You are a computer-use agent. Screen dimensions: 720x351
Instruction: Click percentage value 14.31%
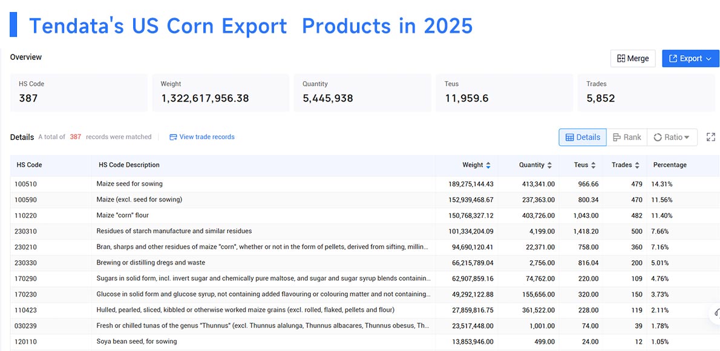[662, 184]
